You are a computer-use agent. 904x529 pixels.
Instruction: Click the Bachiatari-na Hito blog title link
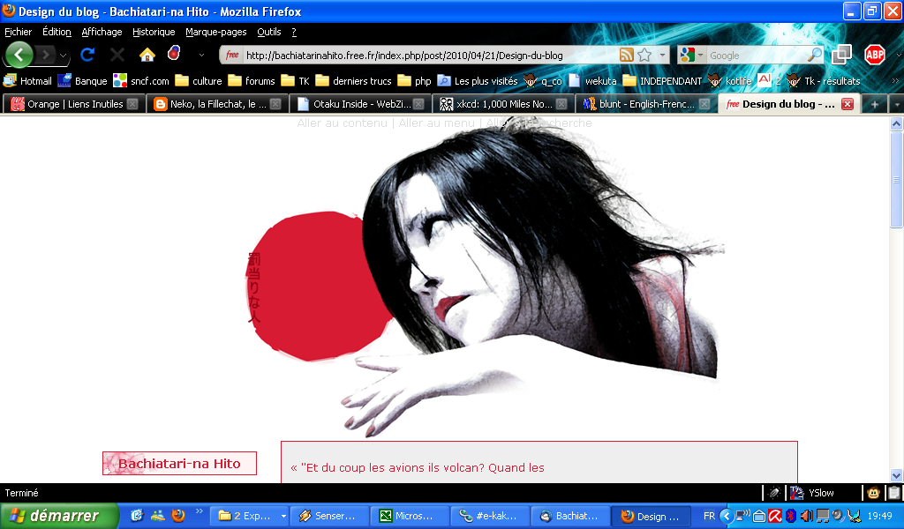179,464
